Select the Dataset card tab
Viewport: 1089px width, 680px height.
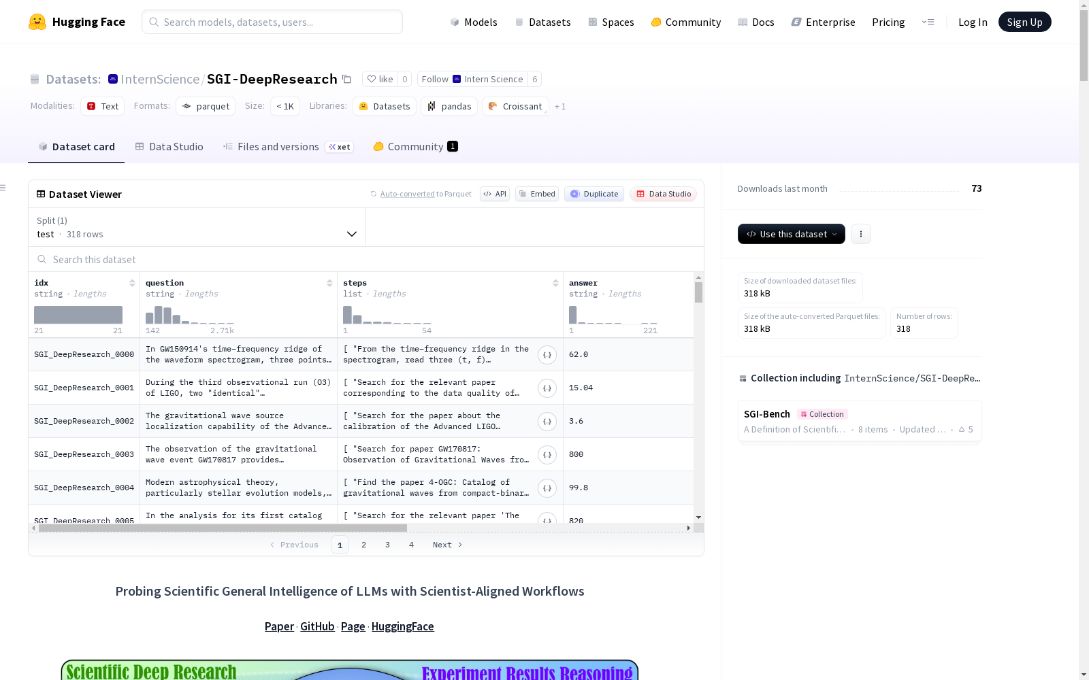76,146
